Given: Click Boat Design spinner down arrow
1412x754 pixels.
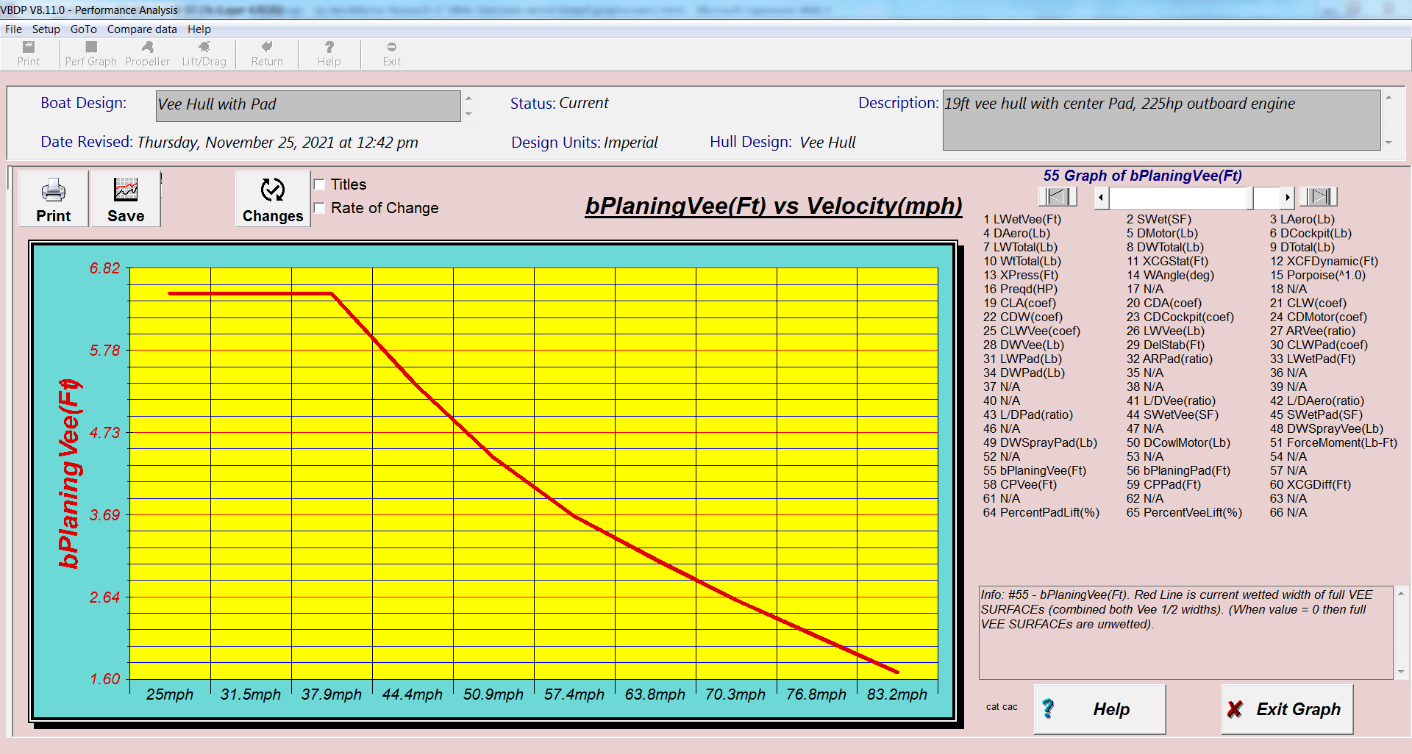Looking at the screenshot, I should coord(468,114).
